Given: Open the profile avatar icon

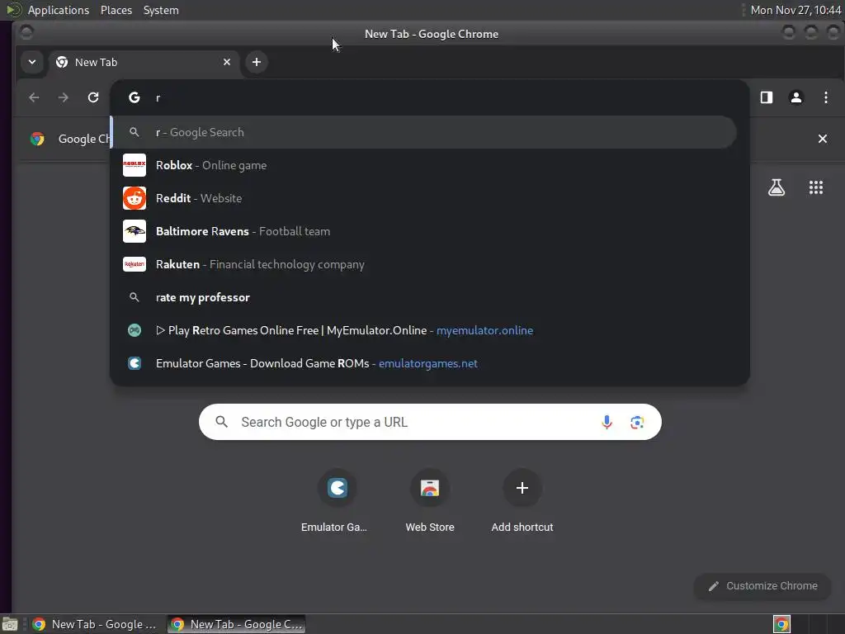Looking at the screenshot, I should 796,97.
